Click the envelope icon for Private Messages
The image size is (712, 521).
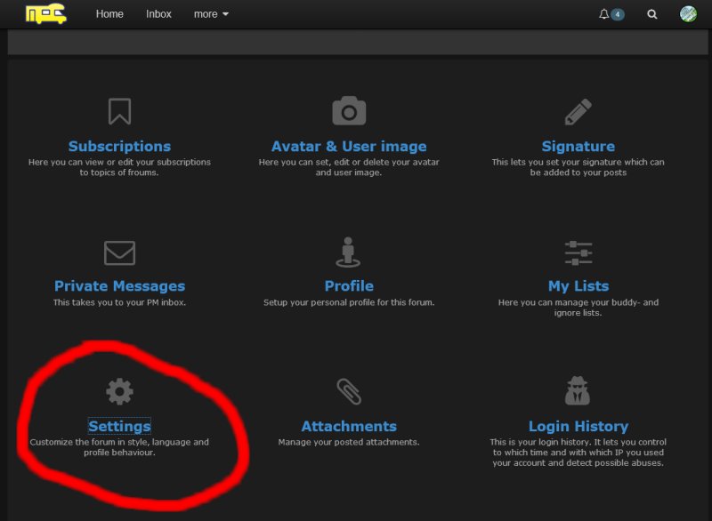(x=119, y=252)
